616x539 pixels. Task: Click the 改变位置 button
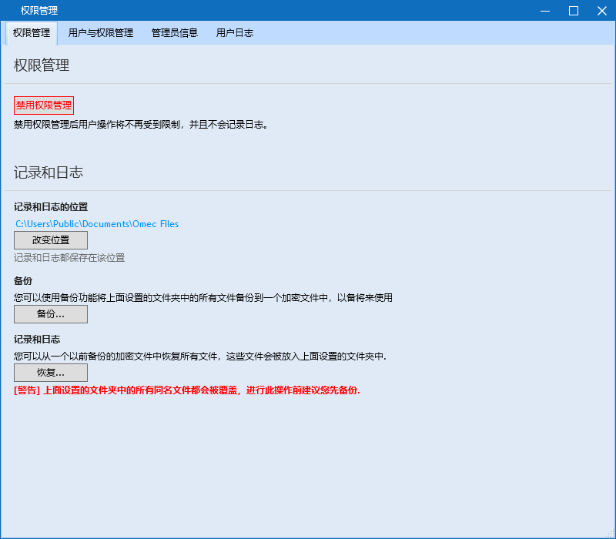point(50,239)
